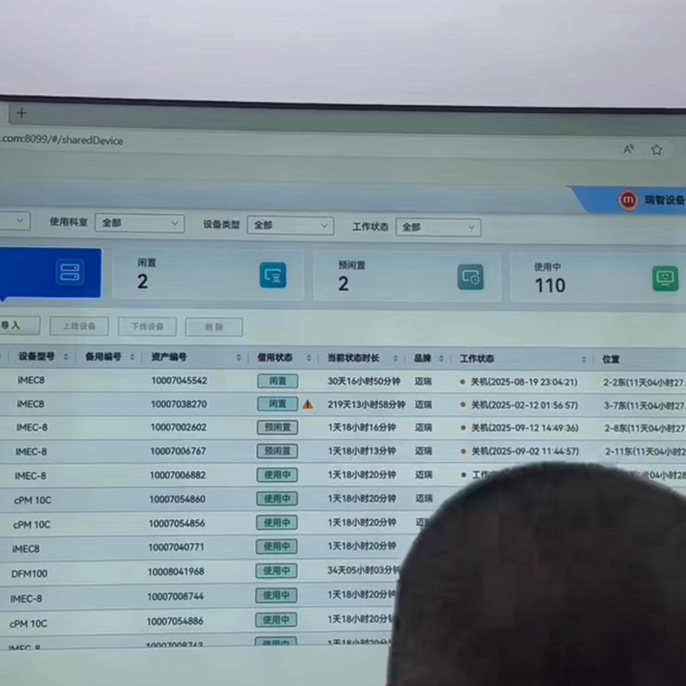Sort by 当前状态时长 column arrows
The image size is (686, 686).
(396, 358)
